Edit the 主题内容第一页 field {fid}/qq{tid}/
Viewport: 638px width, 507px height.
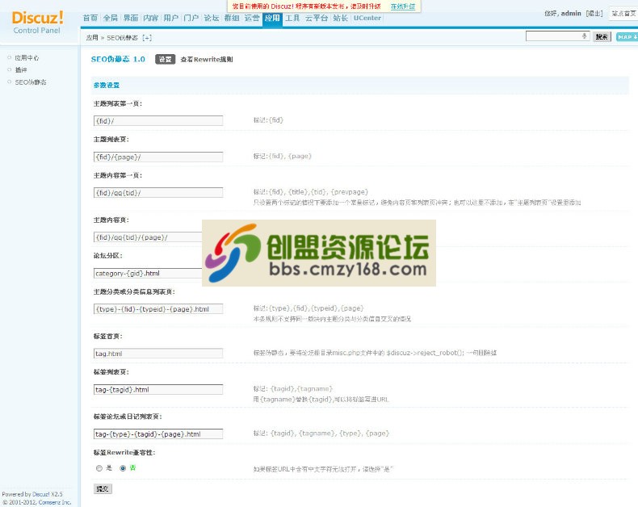[158, 192]
